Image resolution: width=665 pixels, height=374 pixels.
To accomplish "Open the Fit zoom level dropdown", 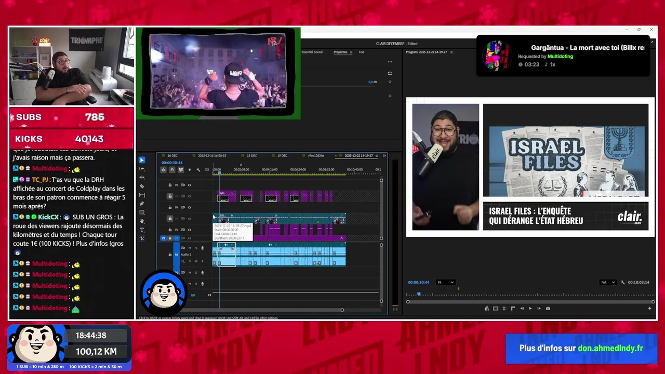I will [446, 282].
